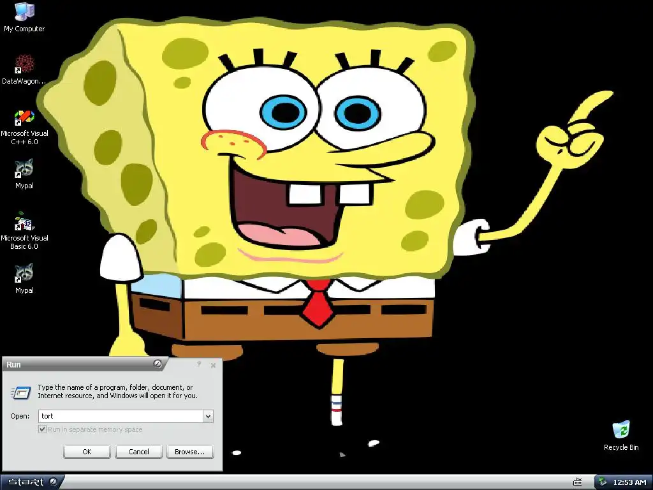Confirm the Run dialog with OK
The image size is (653, 490).
(x=87, y=452)
